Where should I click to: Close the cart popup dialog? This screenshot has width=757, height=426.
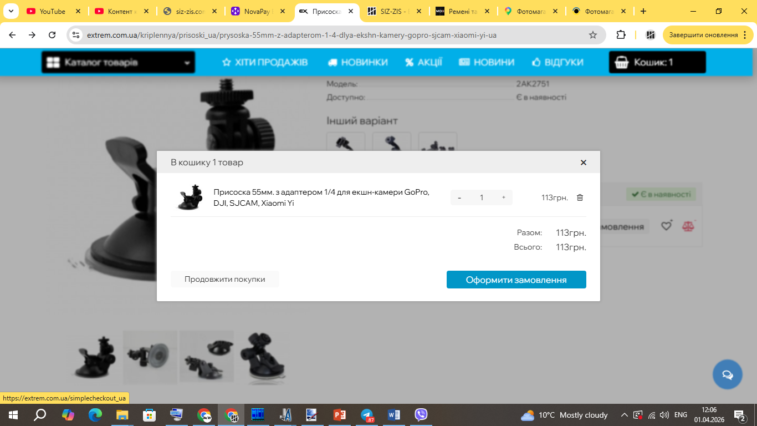point(583,163)
